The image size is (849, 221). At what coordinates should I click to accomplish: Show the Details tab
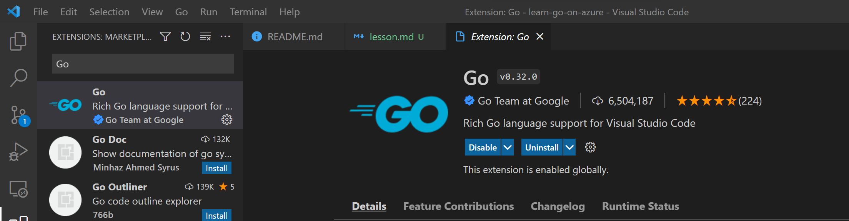point(369,206)
